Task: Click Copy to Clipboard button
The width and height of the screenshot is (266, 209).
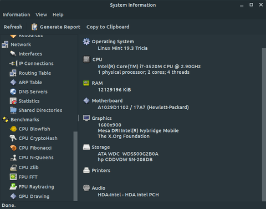Action: (108, 27)
